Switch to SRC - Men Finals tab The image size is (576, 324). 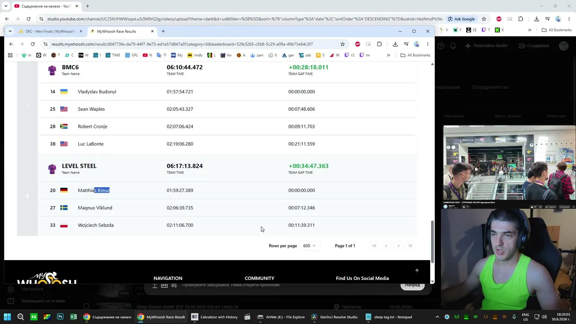50,31
